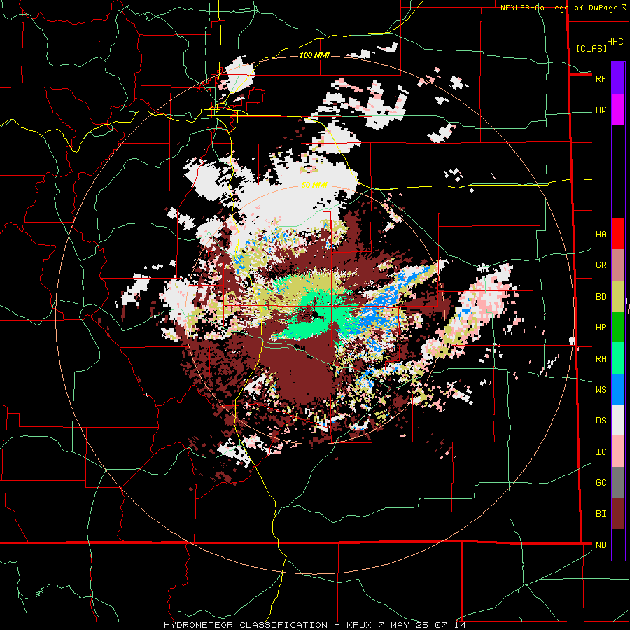Click the BD legend label
The width and height of the screenshot is (630, 630).
(x=601, y=297)
